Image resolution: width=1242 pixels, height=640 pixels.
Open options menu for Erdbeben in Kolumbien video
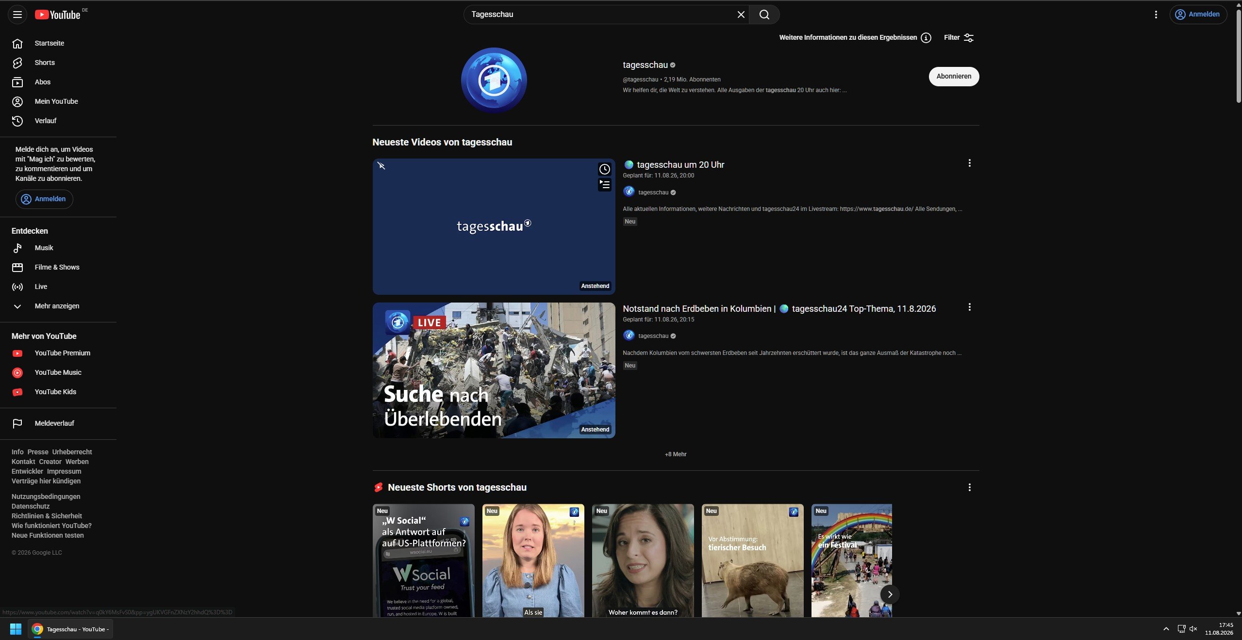tap(969, 307)
